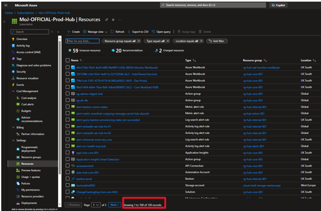
Task: Go to the Next page of records
Action: pyautogui.click(x=115, y=205)
